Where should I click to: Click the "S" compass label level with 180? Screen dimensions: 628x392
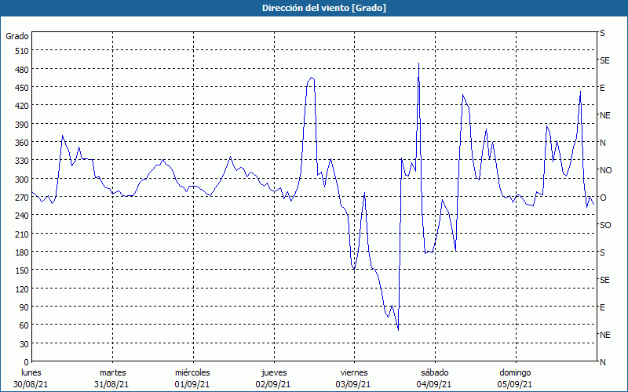point(602,252)
